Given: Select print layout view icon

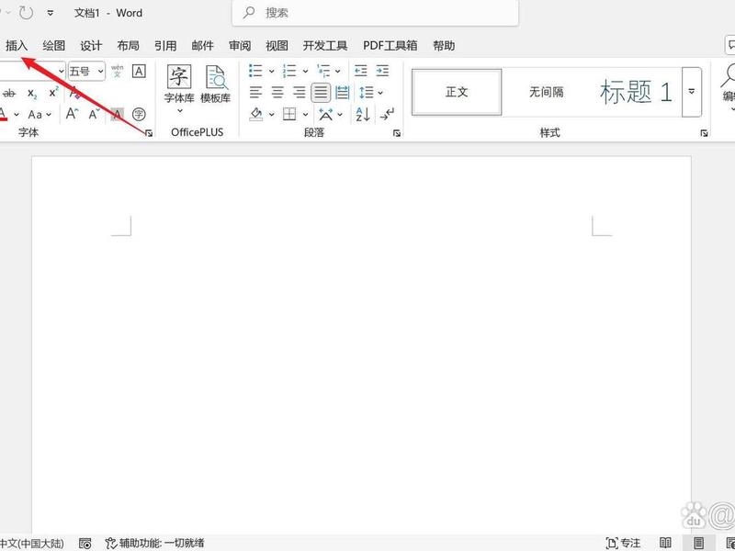Looking at the screenshot, I should (x=699, y=543).
